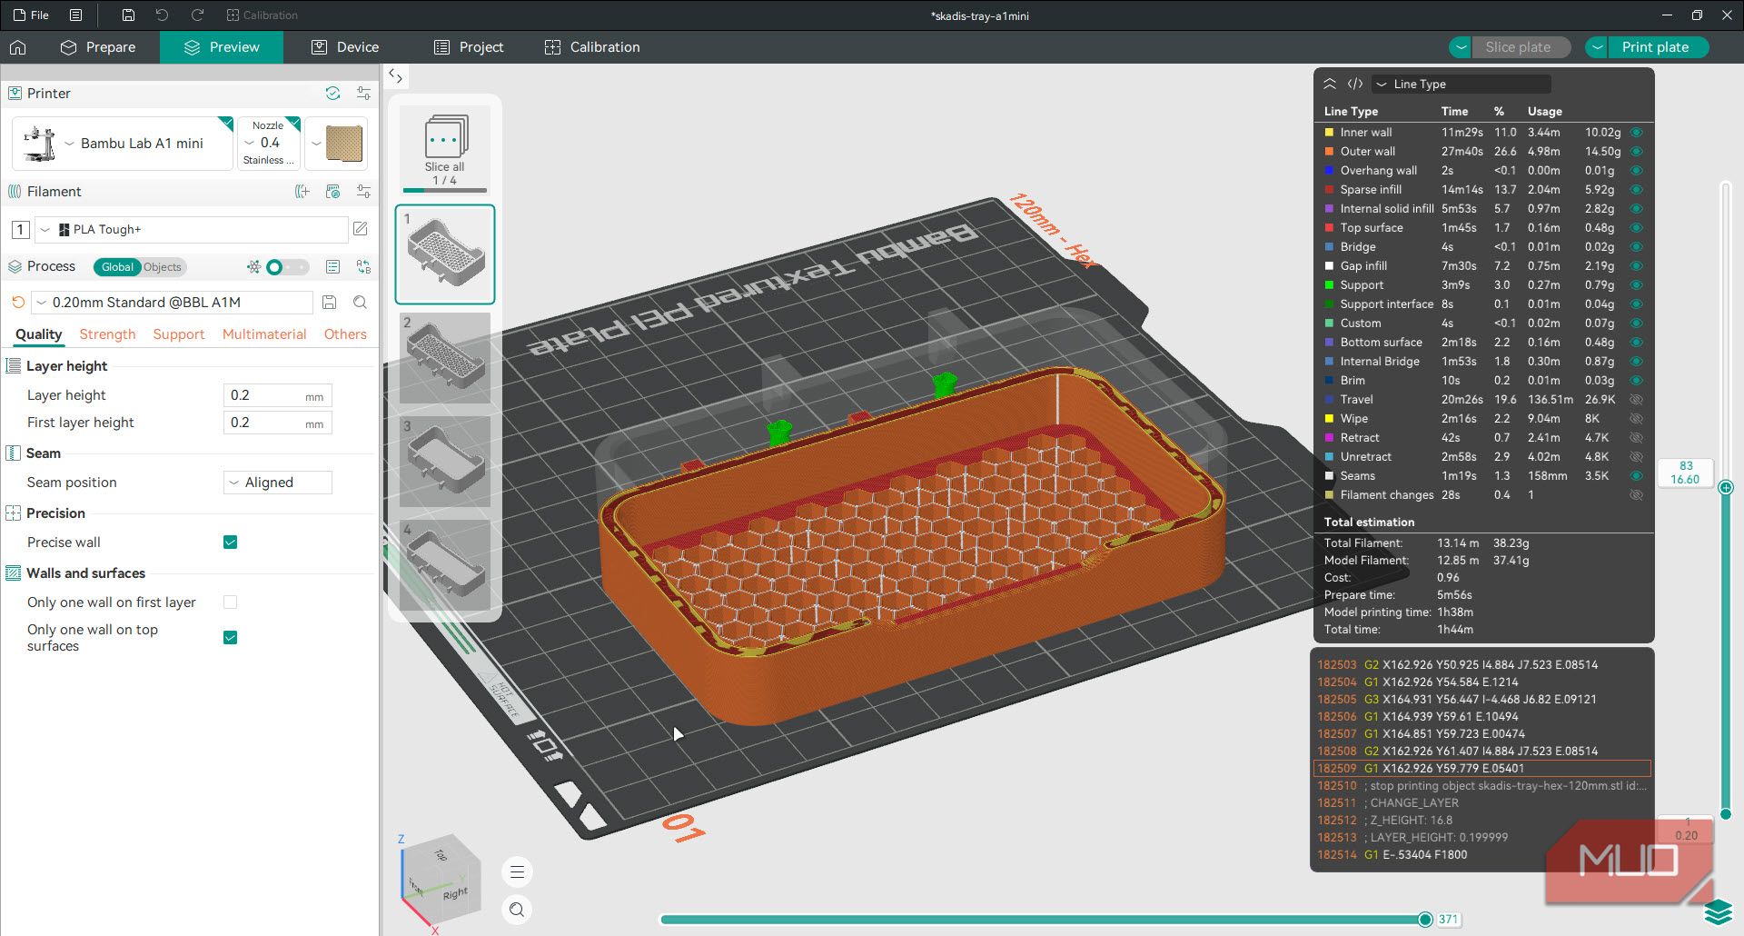The width and height of the screenshot is (1744, 936).
Task: Click the viewport list menu round button
Action: tap(517, 872)
